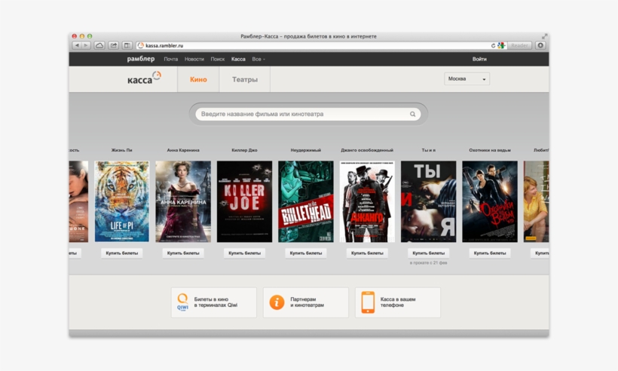The width and height of the screenshot is (618, 371).
Task: Click the colorful extension icon in address bar
Action: (x=501, y=46)
